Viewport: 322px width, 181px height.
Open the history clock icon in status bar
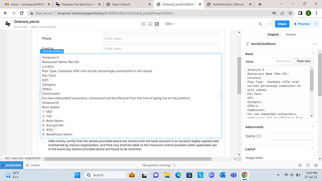[x=308, y=165]
